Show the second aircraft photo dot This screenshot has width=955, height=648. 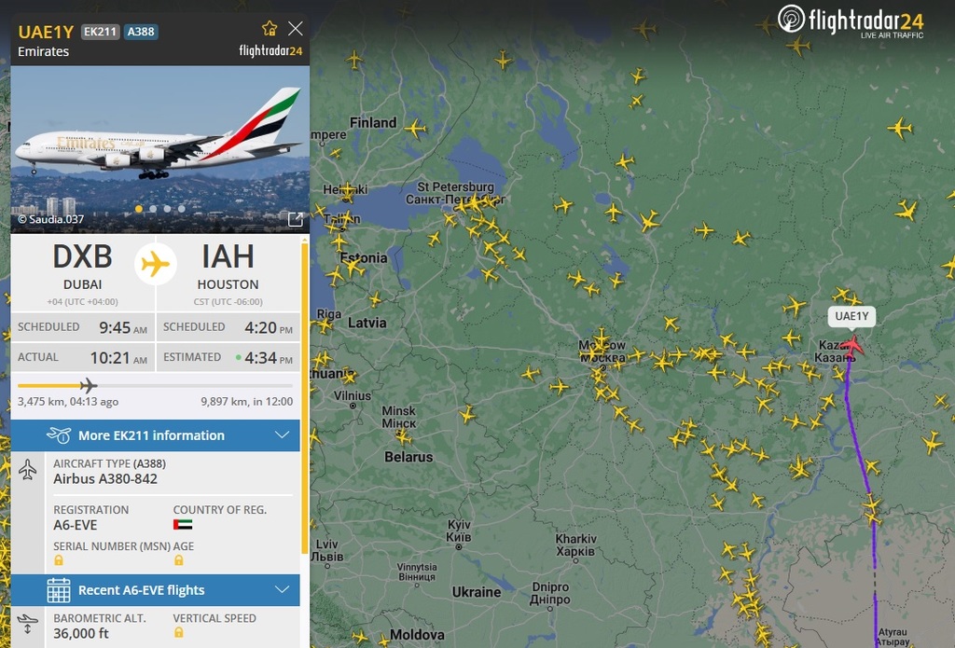pos(153,209)
